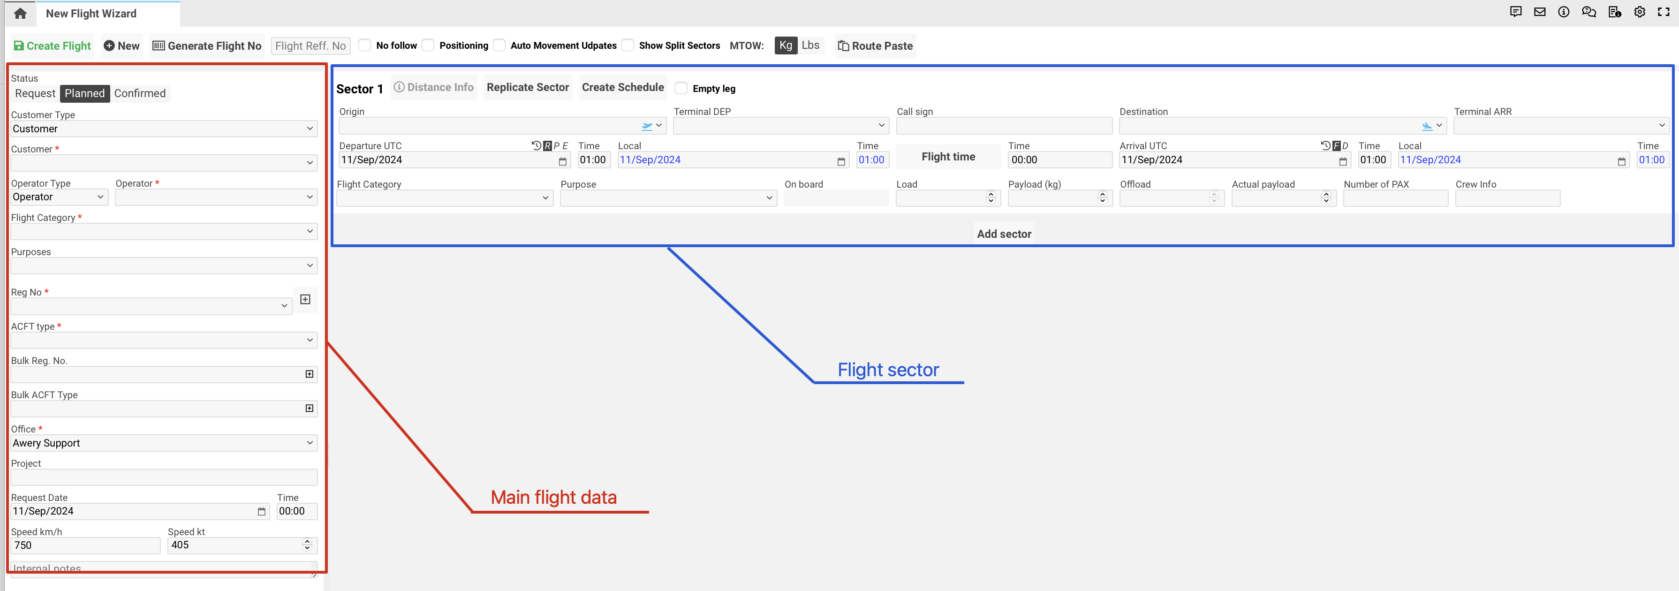Image resolution: width=1679 pixels, height=591 pixels.
Task: Click the Add sector button
Action: tap(1004, 234)
